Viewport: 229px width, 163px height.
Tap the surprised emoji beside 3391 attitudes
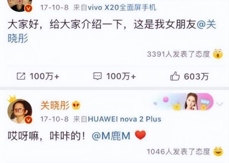pyautogui.click(x=218, y=54)
